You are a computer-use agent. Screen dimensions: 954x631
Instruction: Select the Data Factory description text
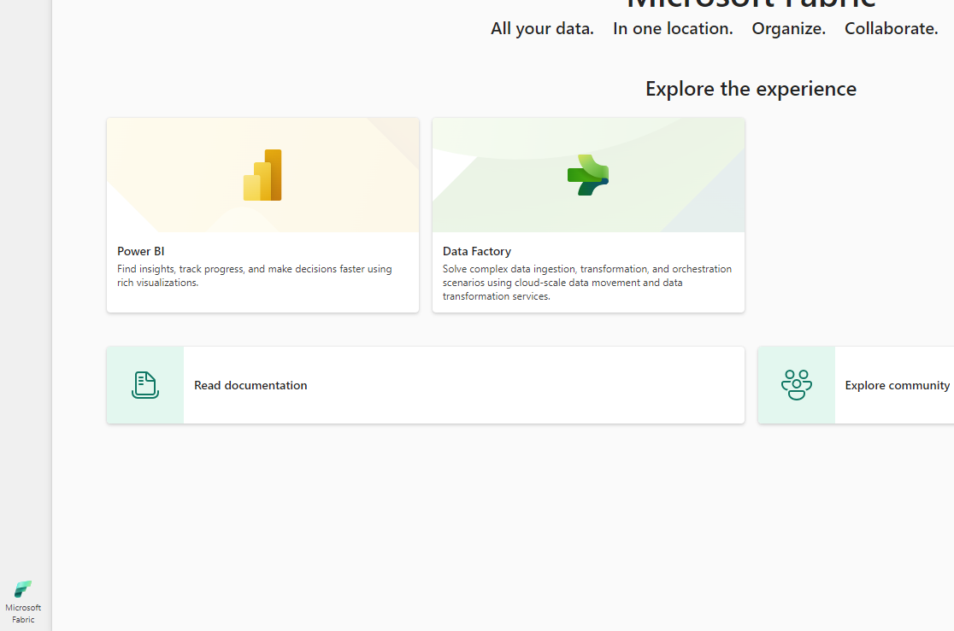(x=587, y=282)
